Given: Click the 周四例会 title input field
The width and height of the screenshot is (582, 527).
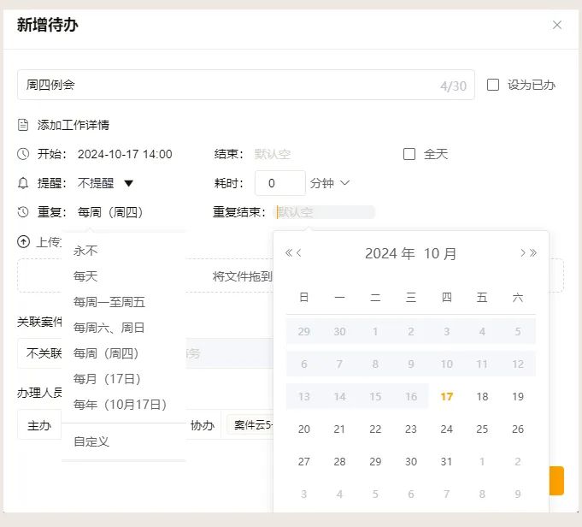Looking at the screenshot, I should click(x=222, y=86).
